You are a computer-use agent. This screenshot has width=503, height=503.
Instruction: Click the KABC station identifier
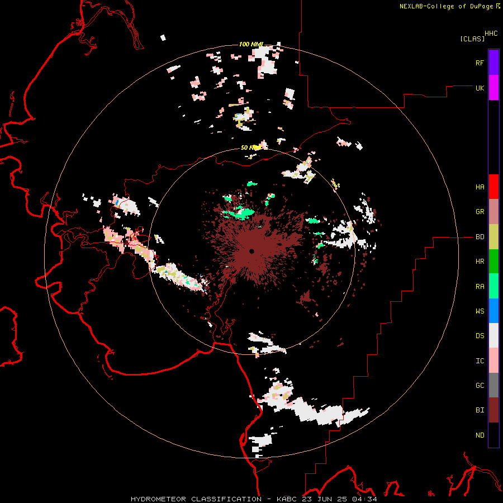tap(286, 499)
